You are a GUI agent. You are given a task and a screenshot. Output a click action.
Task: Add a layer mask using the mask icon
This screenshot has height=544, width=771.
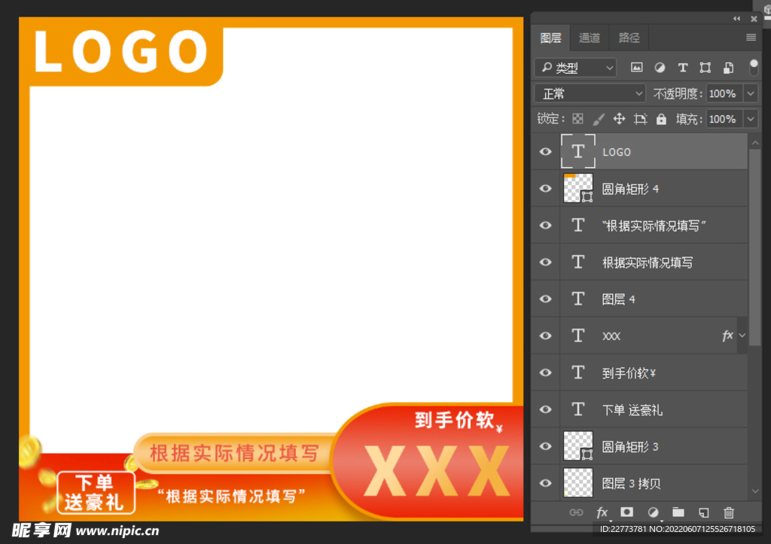pyautogui.click(x=626, y=512)
